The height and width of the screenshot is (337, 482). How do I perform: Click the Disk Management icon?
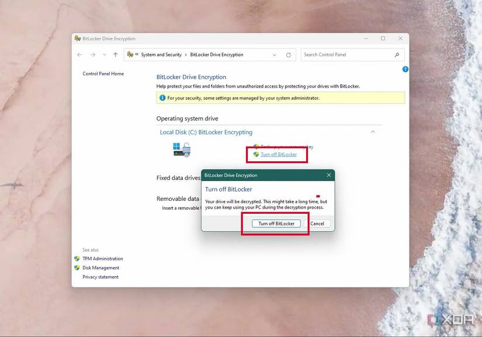77,267
